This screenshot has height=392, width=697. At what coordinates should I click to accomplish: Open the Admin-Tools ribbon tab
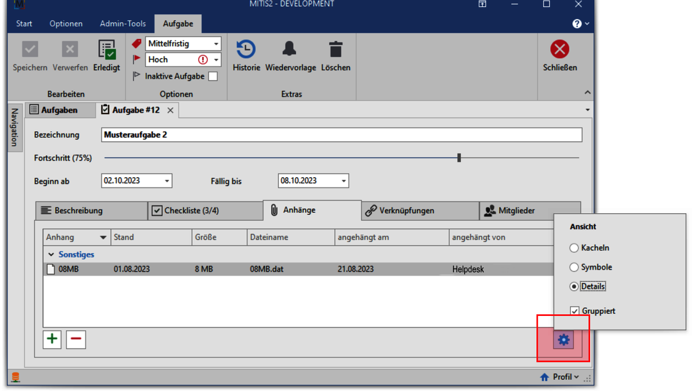123,24
